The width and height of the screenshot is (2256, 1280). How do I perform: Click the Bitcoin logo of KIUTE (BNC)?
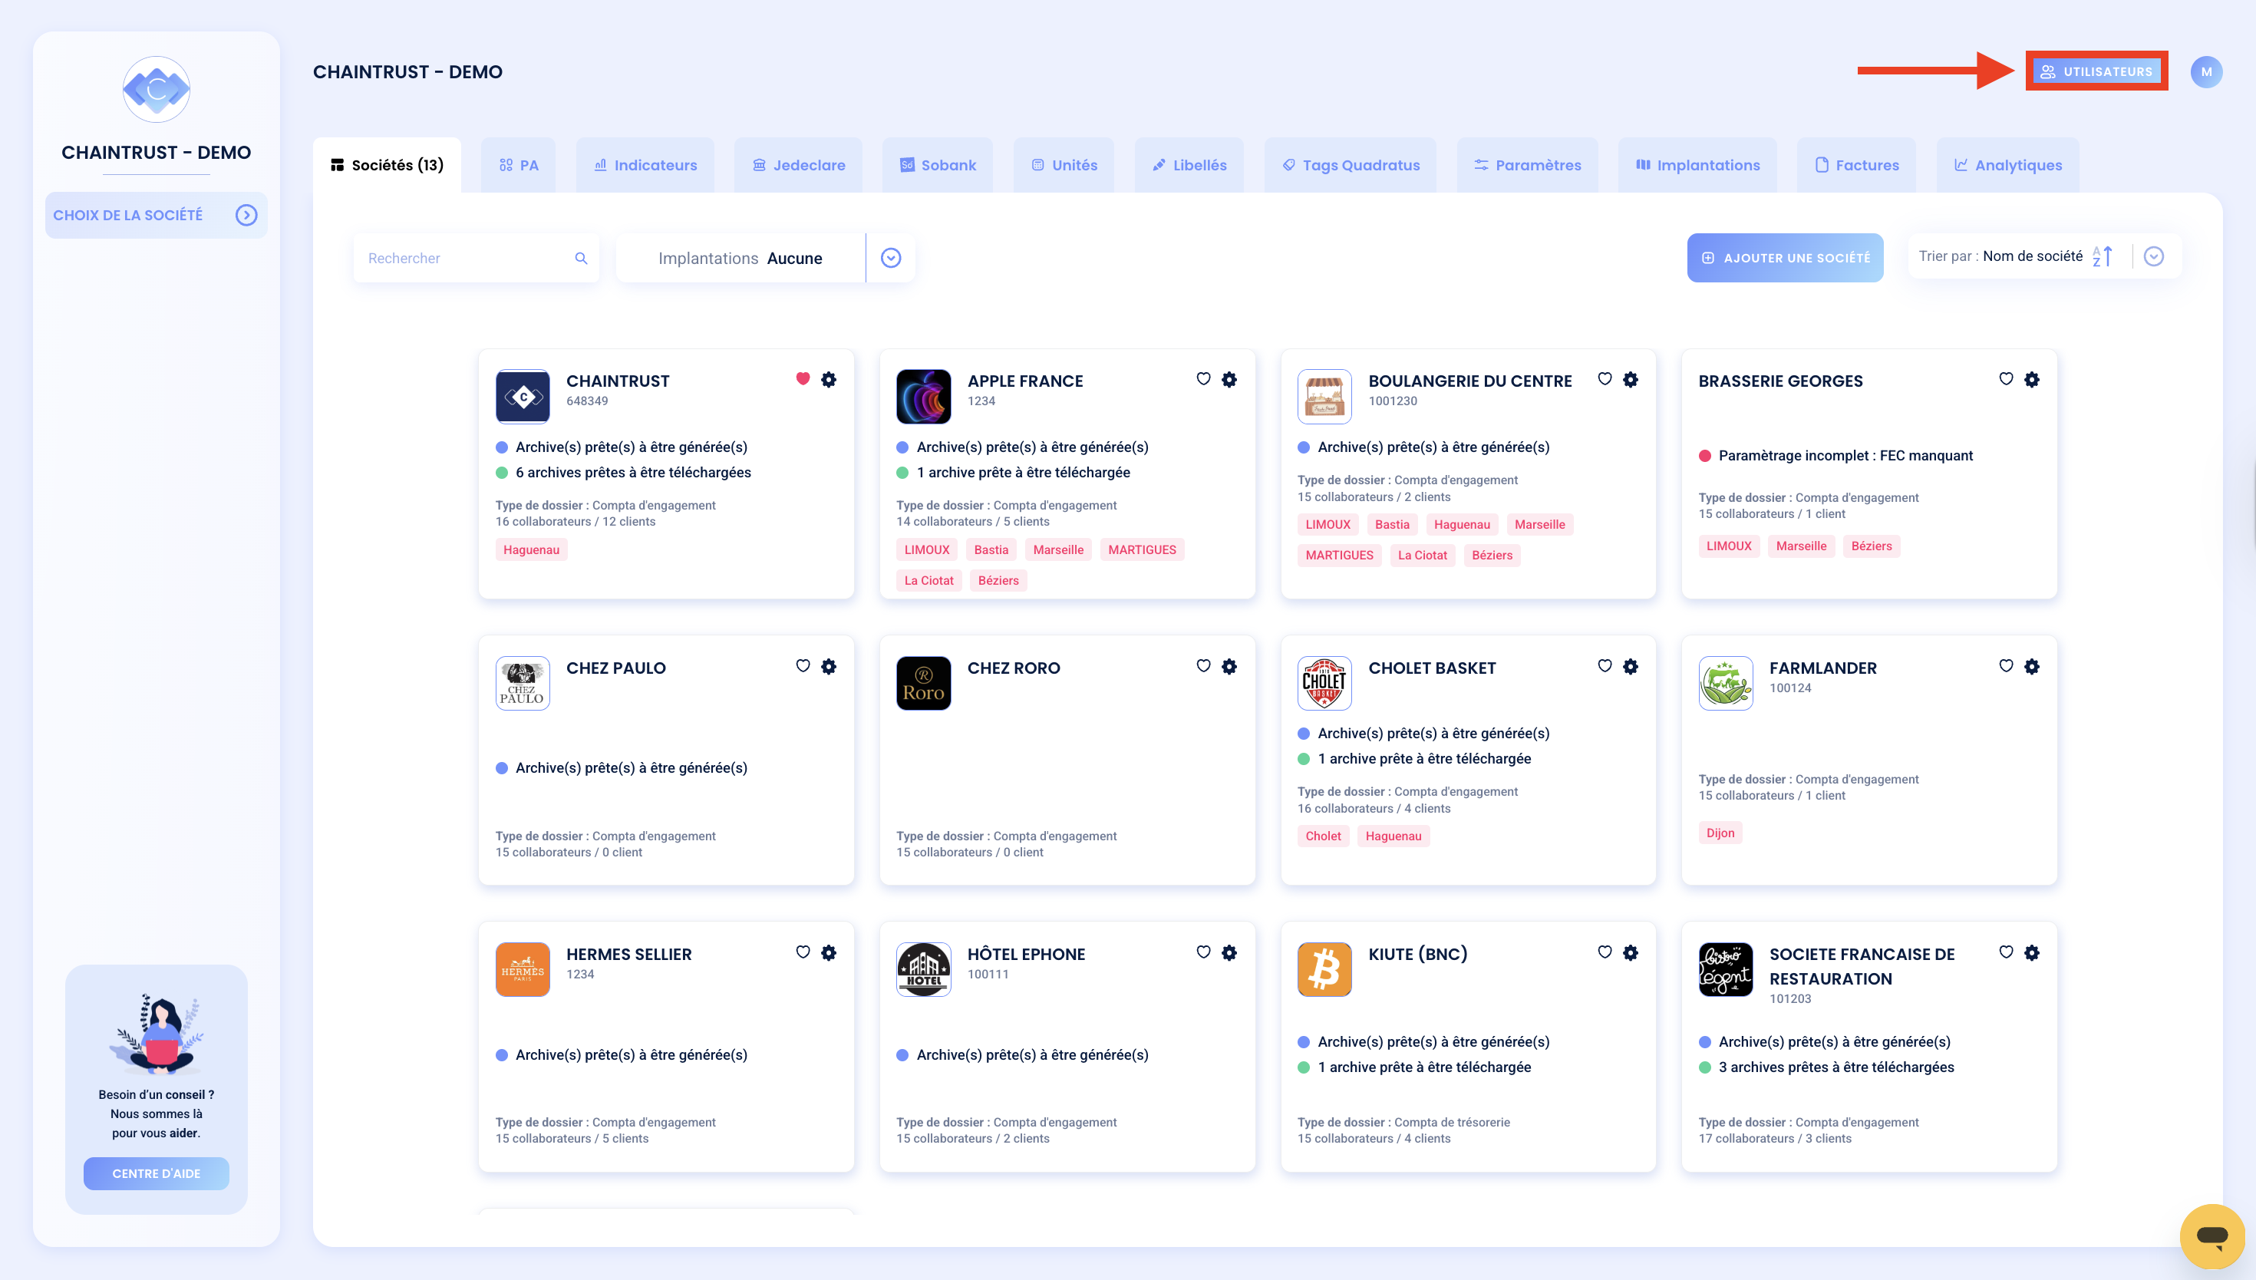coord(1324,968)
